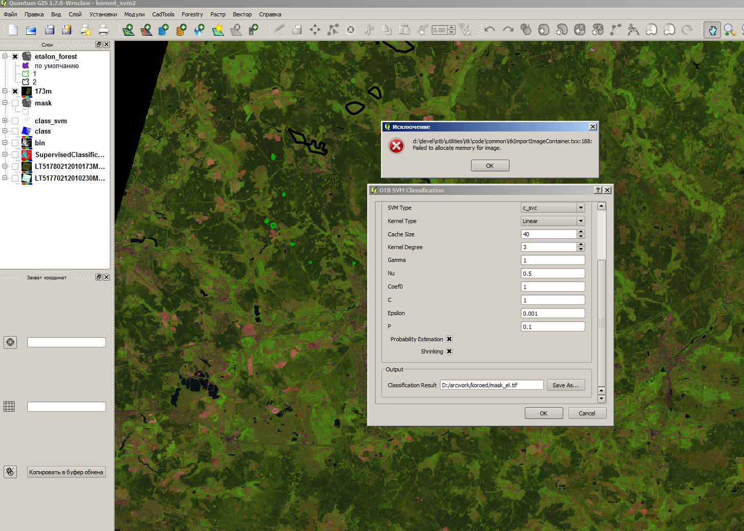Viewport: 744px width, 531px height.
Task: Uncheck the Shrinking option
Action: click(x=449, y=351)
